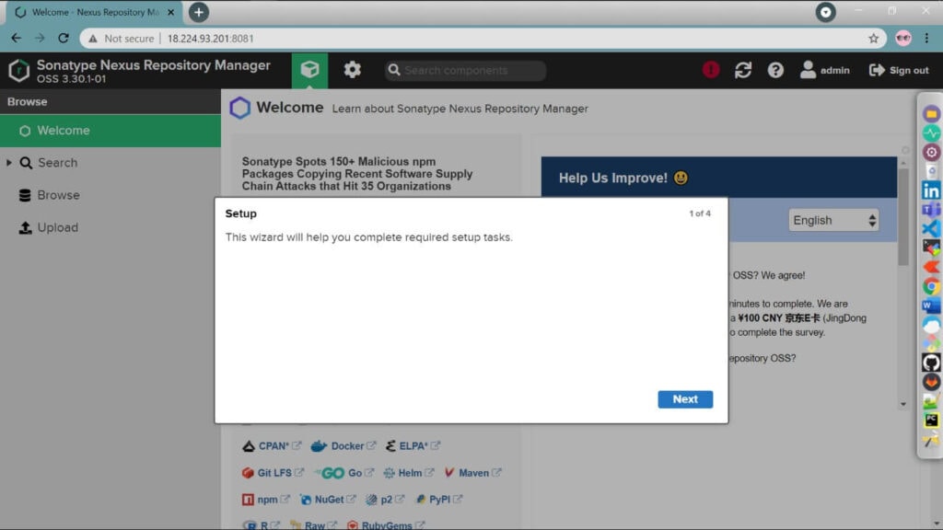Click the news headline about malicious npm packages

[357, 174]
